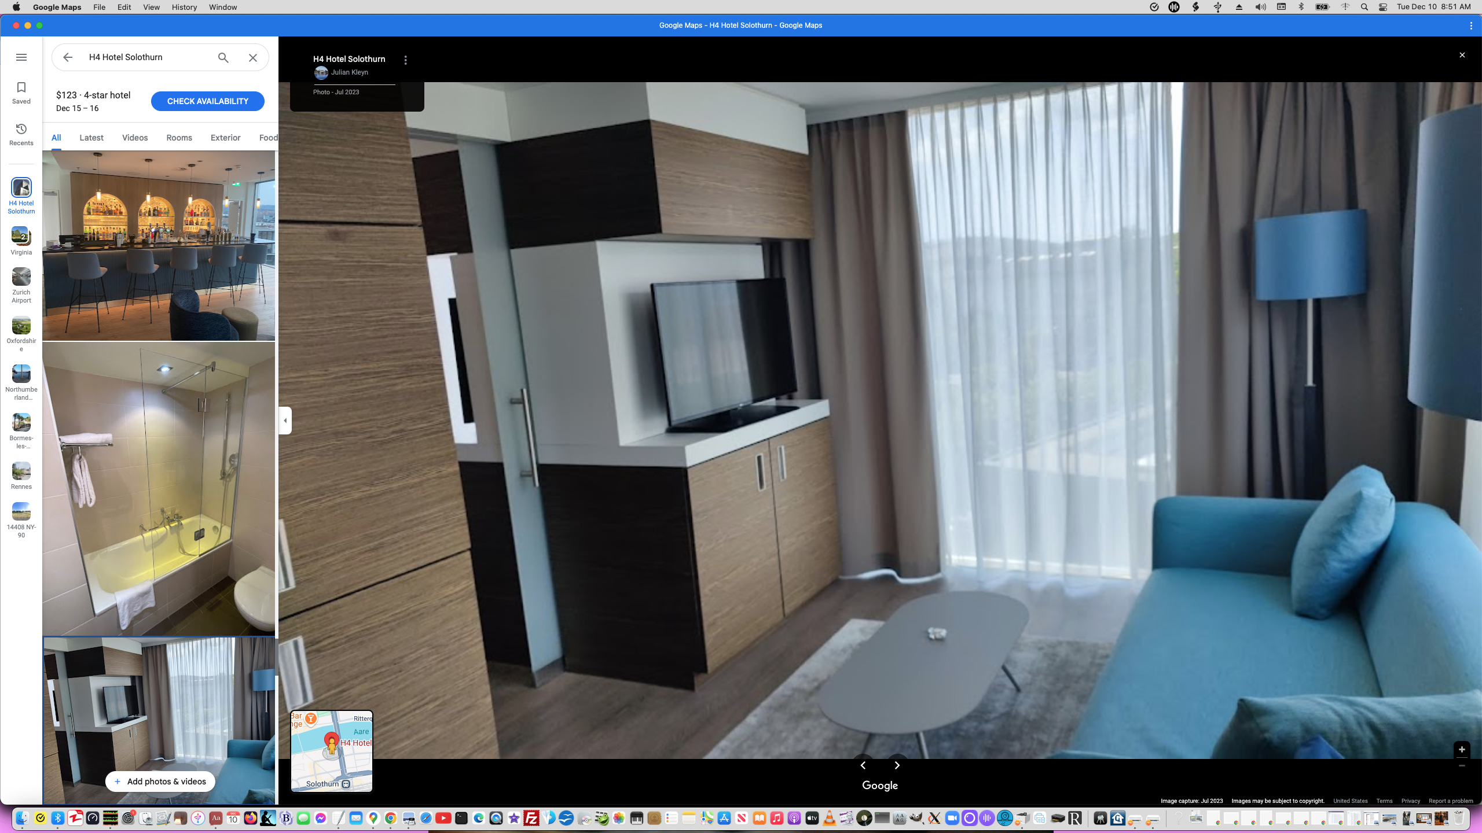Screen dimensions: 1482x833
Task: Open the photo's three-dot options menu
Action: point(405,60)
